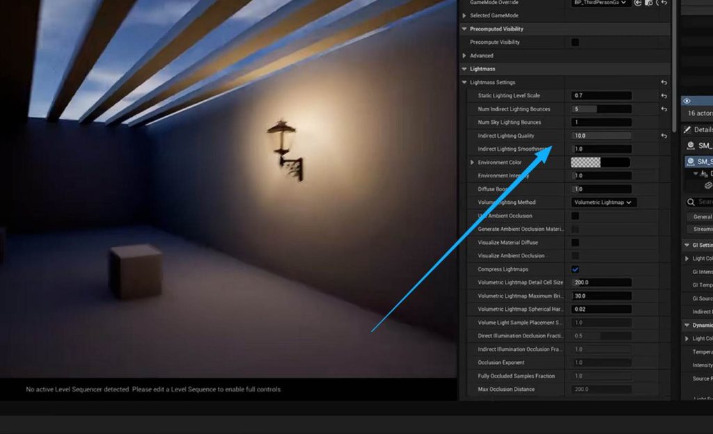This screenshot has height=434, width=713.
Task: Open the Volume Lighting Method dropdown
Action: point(603,202)
